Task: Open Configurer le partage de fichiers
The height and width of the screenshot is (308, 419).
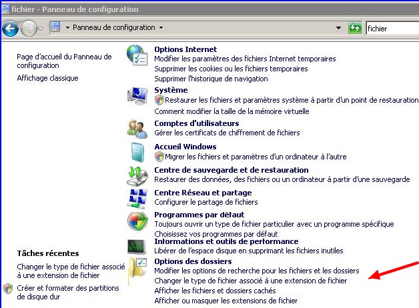Action: (206, 202)
